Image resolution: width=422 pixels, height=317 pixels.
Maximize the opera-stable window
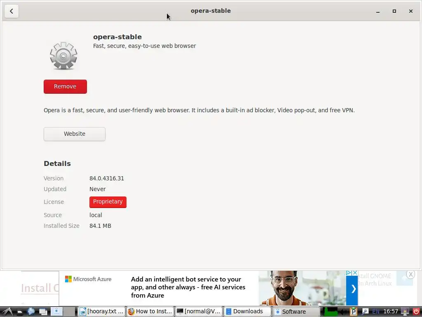tap(394, 11)
